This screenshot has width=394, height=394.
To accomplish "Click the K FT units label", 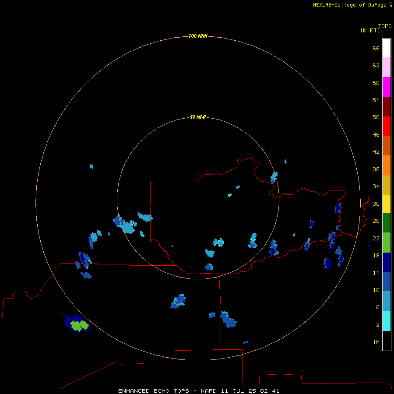I will click(x=370, y=30).
